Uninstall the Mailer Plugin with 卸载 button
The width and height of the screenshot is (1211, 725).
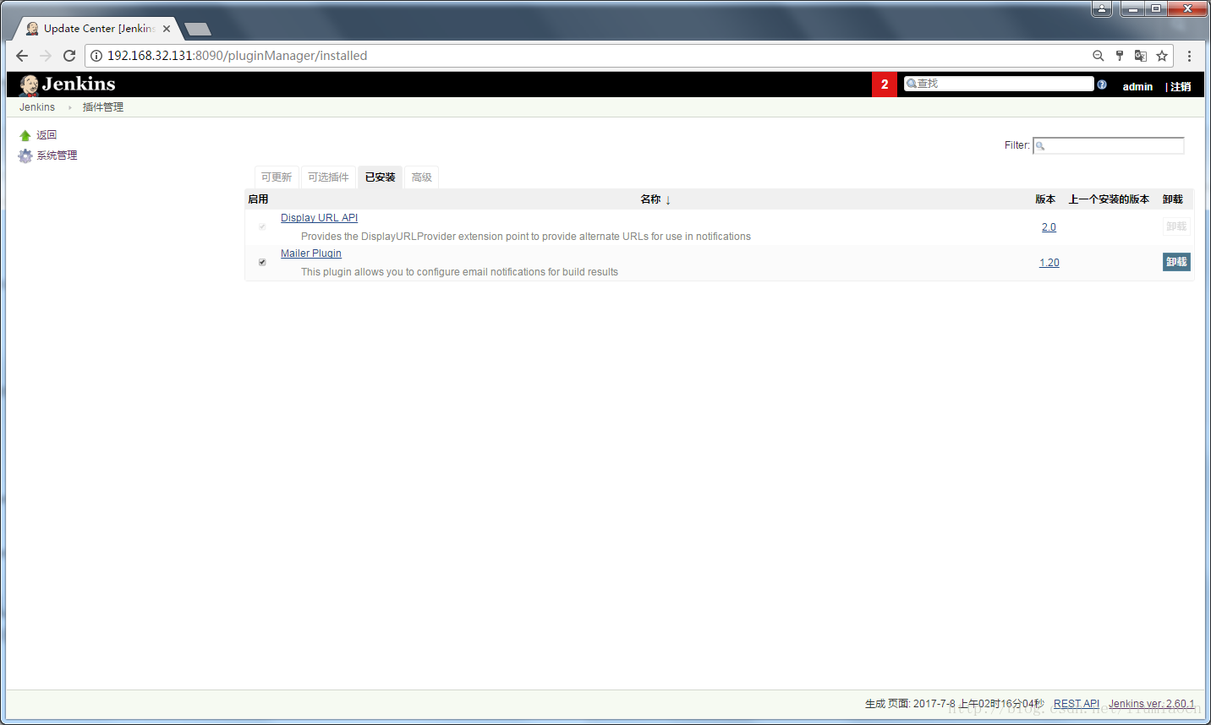tap(1176, 262)
